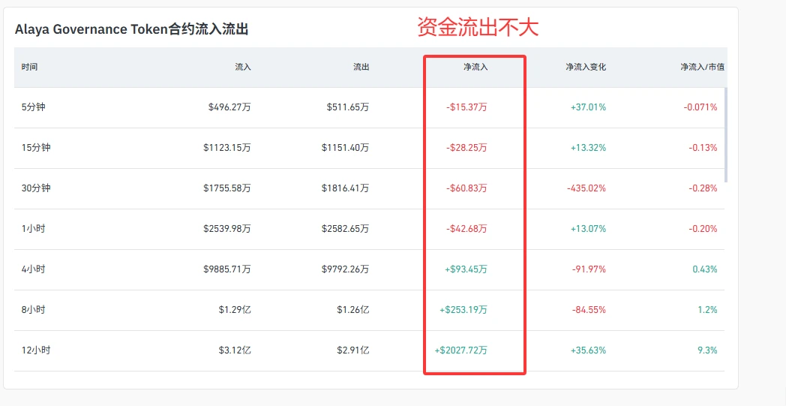Click inflow value $1123.15万
Screen dimensions: 786x406
coord(227,148)
